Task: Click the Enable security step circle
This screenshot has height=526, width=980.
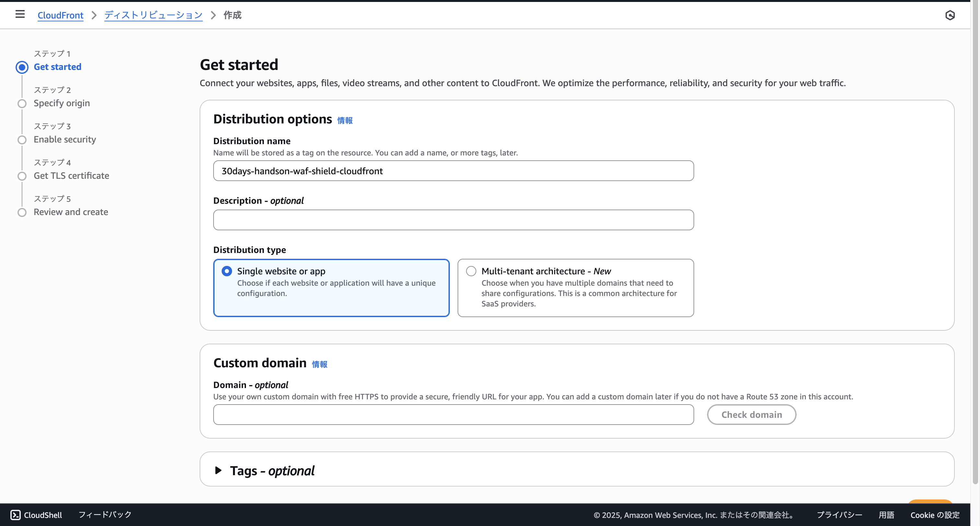Action: click(x=22, y=140)
